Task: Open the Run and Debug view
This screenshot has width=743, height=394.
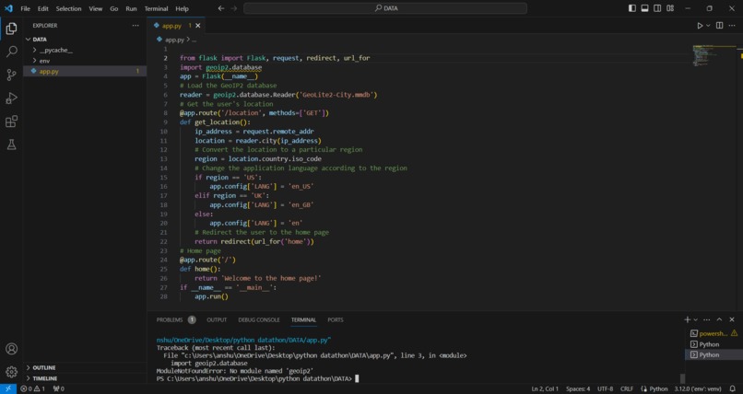Action: [11, 98]
